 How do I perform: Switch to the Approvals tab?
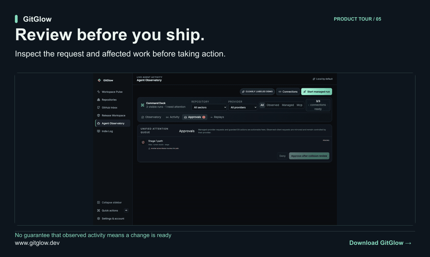(195, 117)
